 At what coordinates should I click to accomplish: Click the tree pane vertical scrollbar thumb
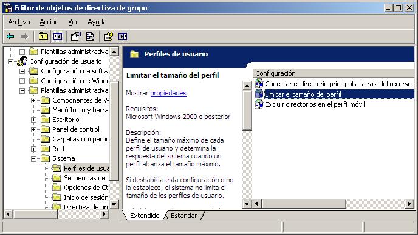point(114,131)
